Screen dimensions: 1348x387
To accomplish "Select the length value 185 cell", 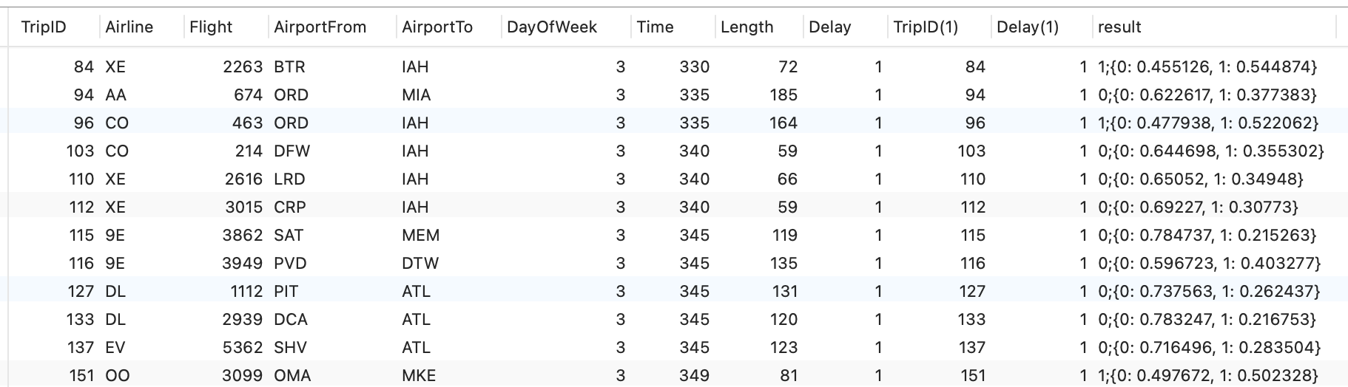I will [783, 95].
